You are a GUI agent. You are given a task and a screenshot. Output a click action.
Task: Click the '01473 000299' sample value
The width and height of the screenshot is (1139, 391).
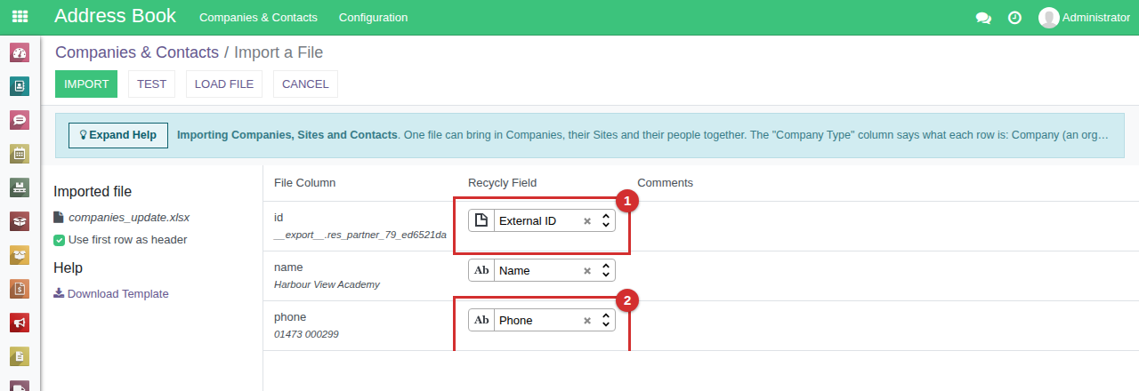pos(306,335)
